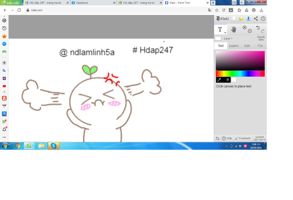293x200 pixels.
Task: Open Kleki help question mark icon
Action: [x=263, y=19]
